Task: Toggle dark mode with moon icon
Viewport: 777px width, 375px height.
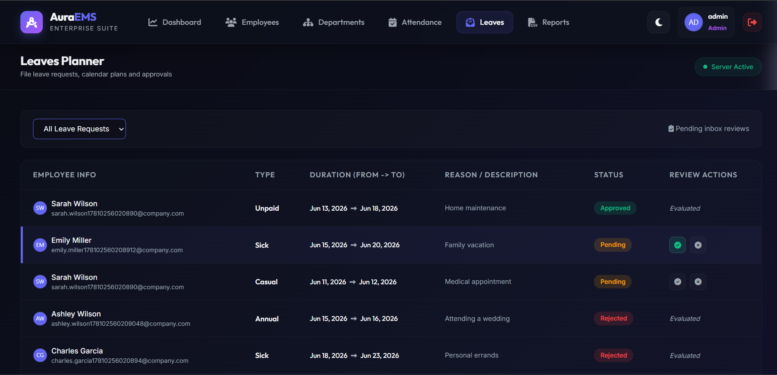Action: 658,22
